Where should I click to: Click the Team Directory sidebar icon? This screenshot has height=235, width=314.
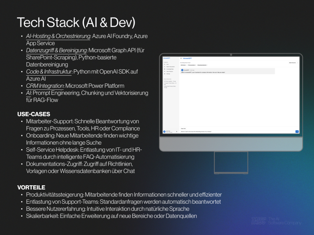click(x=164, y=71)
